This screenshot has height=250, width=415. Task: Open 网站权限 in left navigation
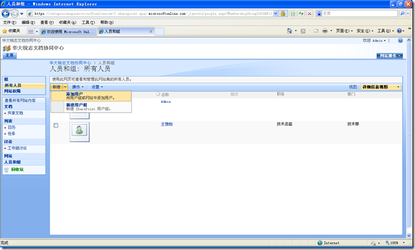(12, 91)
